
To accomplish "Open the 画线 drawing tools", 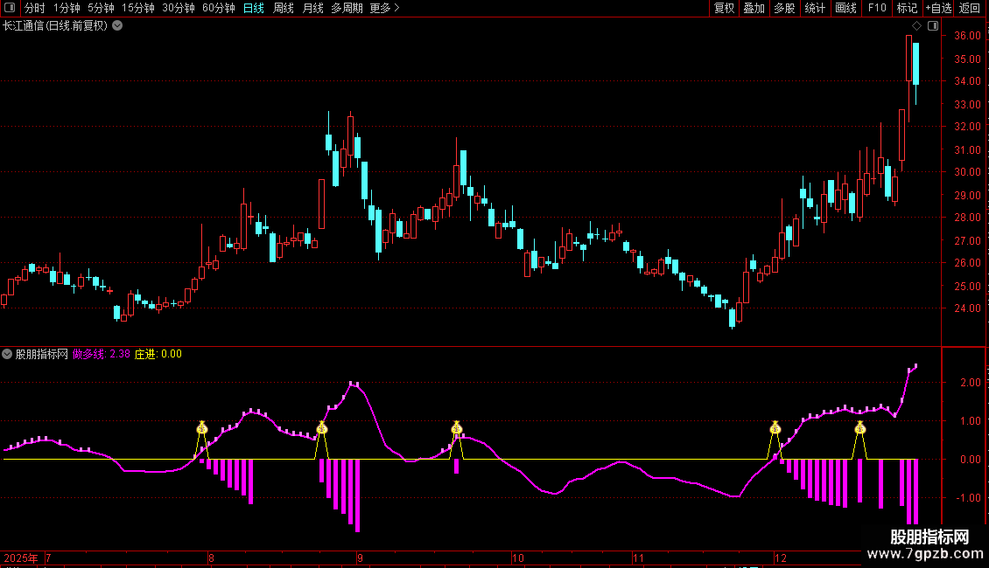I will [x=845, y=9].
